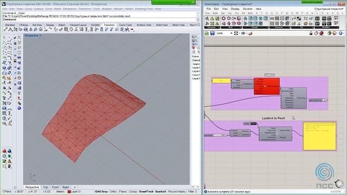The image size is (347, 195).
Task: Click the red error component on Grasshopper canvas
Action: tap(267, 86)
